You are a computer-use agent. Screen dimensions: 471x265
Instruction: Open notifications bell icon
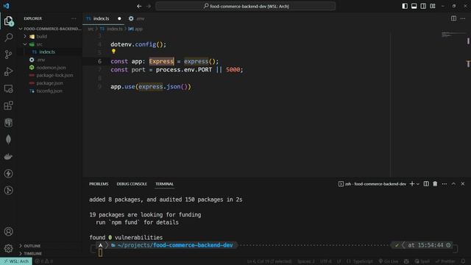(463, 261)
